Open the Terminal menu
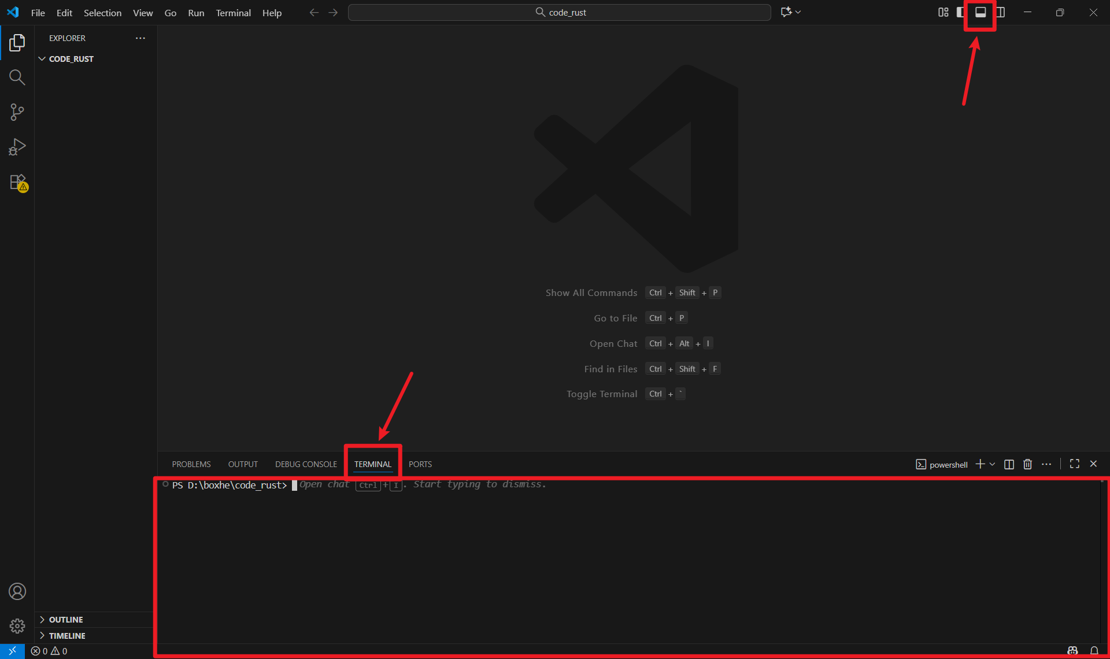The image size is (1110, 659). click(x=233, y=13)
